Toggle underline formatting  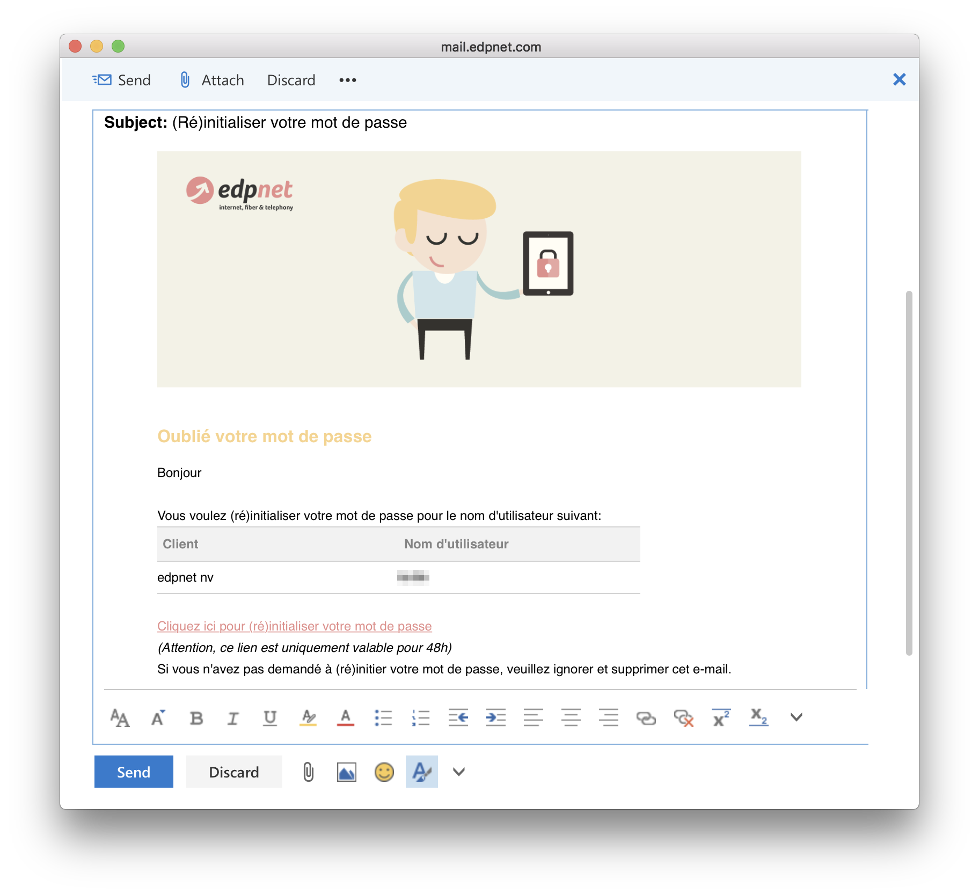point(270,718)
